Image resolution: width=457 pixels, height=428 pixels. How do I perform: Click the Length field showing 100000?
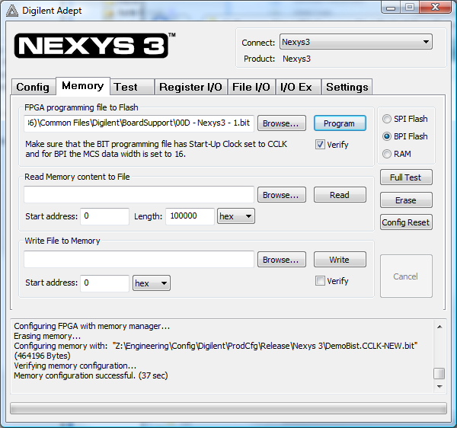pos(190,216)
